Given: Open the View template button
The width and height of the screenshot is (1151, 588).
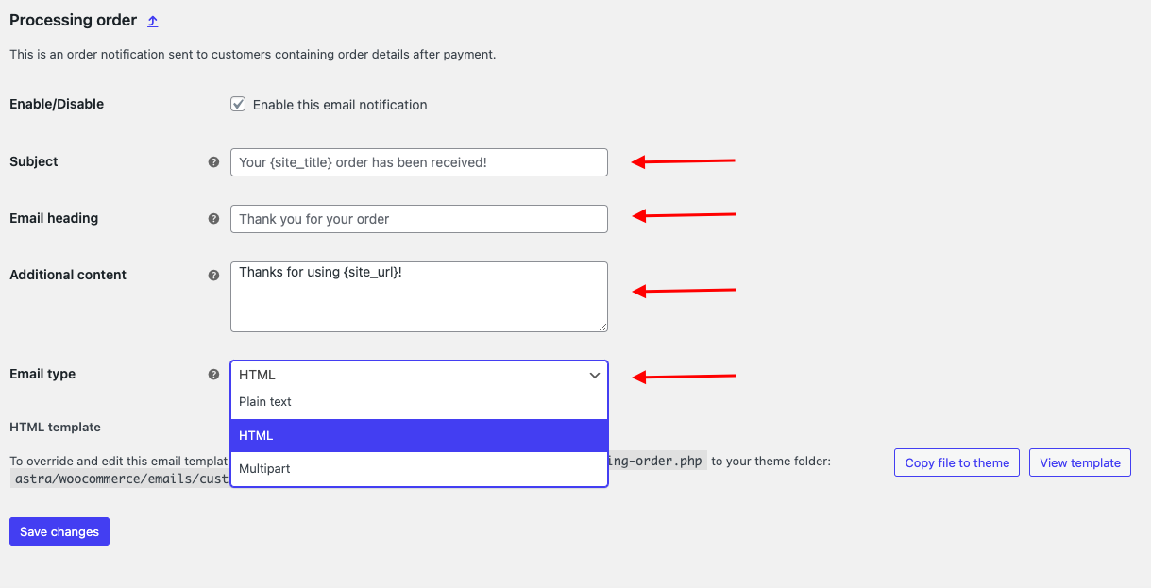Looking at the screenshot, I should coord(1080,462).
